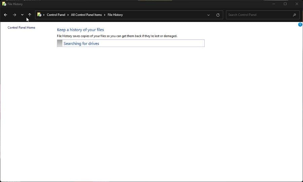303x182 pixels.
Task: Click the Search Control Panel field
Action: click(263, 15)
